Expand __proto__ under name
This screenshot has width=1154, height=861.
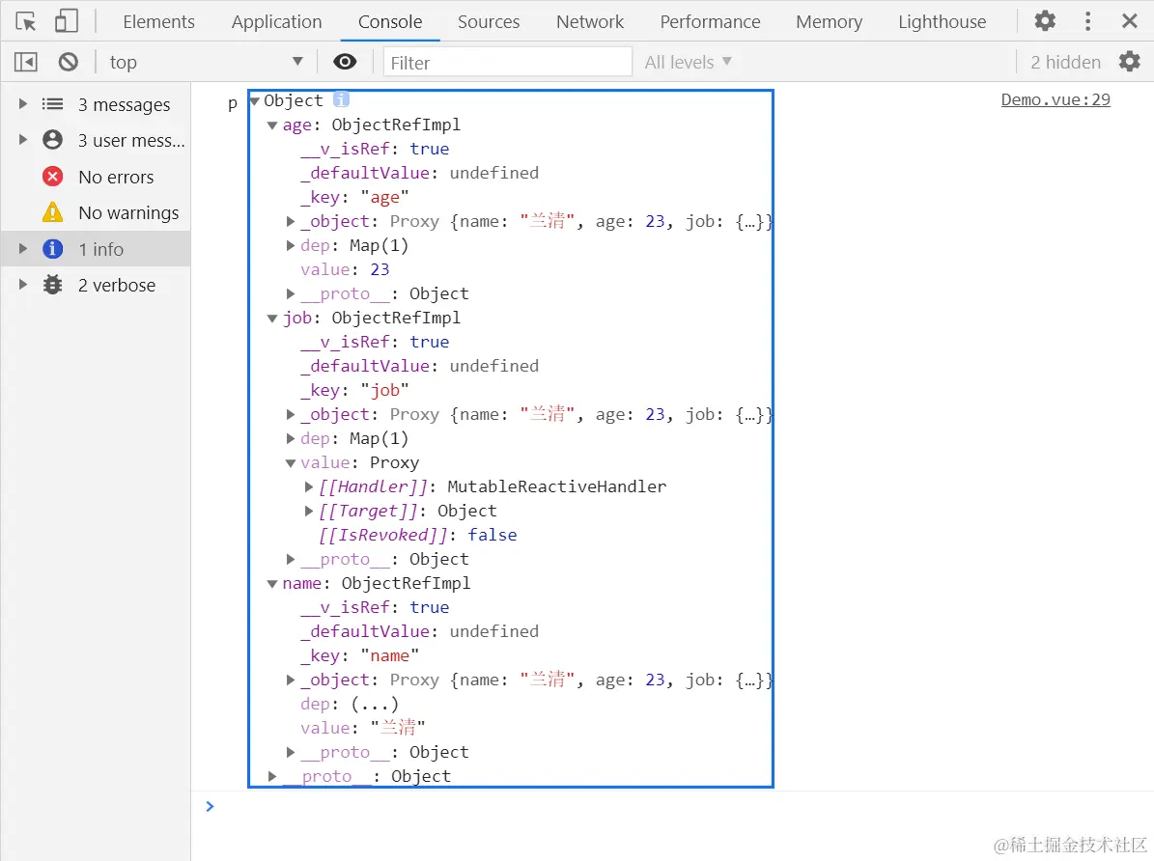[291, 752]
